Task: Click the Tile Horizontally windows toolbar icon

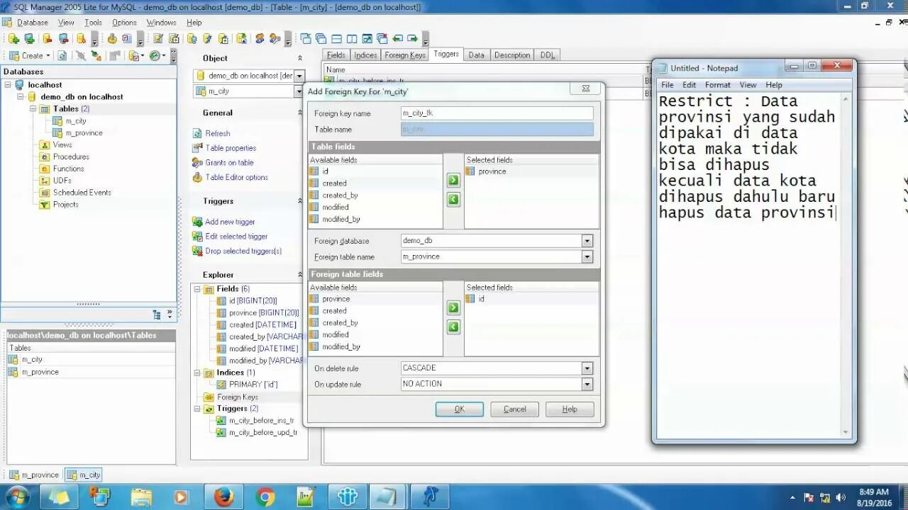Action: click(336, 38)
